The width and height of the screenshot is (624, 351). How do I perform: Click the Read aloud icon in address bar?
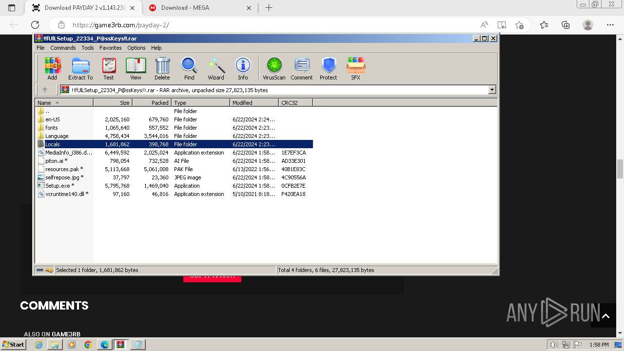[x=484, y=25]
